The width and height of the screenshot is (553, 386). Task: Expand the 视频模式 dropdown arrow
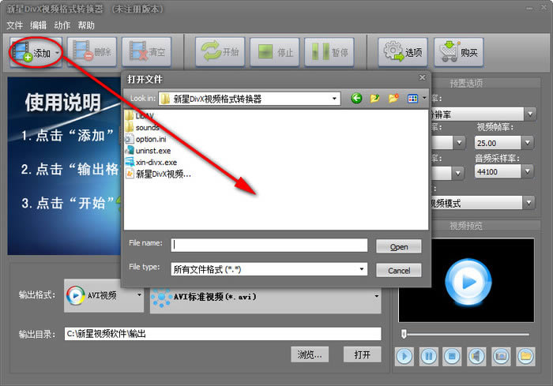pyautogui.click(x=529, y=203)
